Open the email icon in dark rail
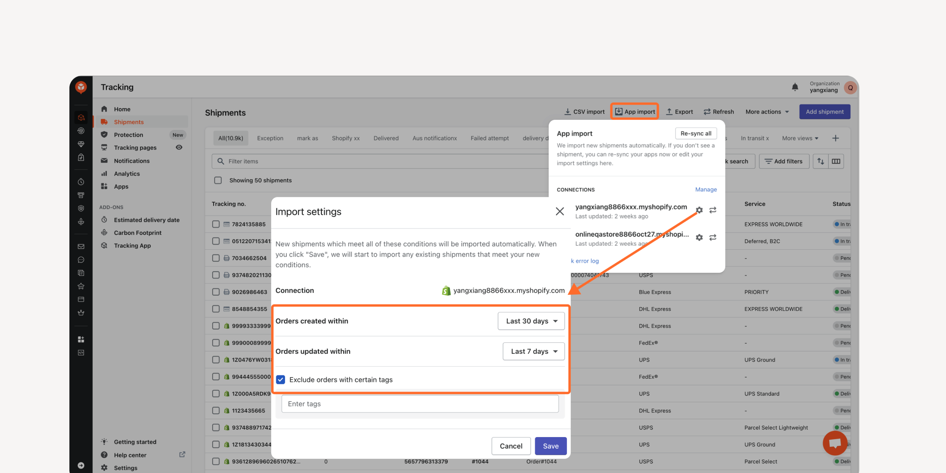946x473 pixels. tap(81, 246)
